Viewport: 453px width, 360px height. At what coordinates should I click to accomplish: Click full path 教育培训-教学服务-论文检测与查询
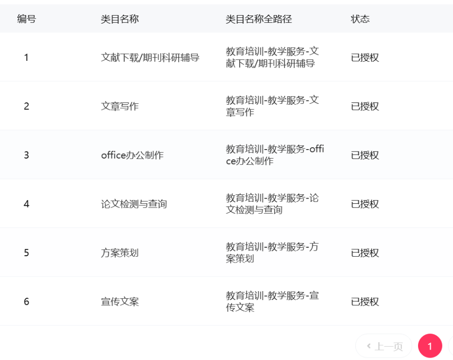[272, 204]
